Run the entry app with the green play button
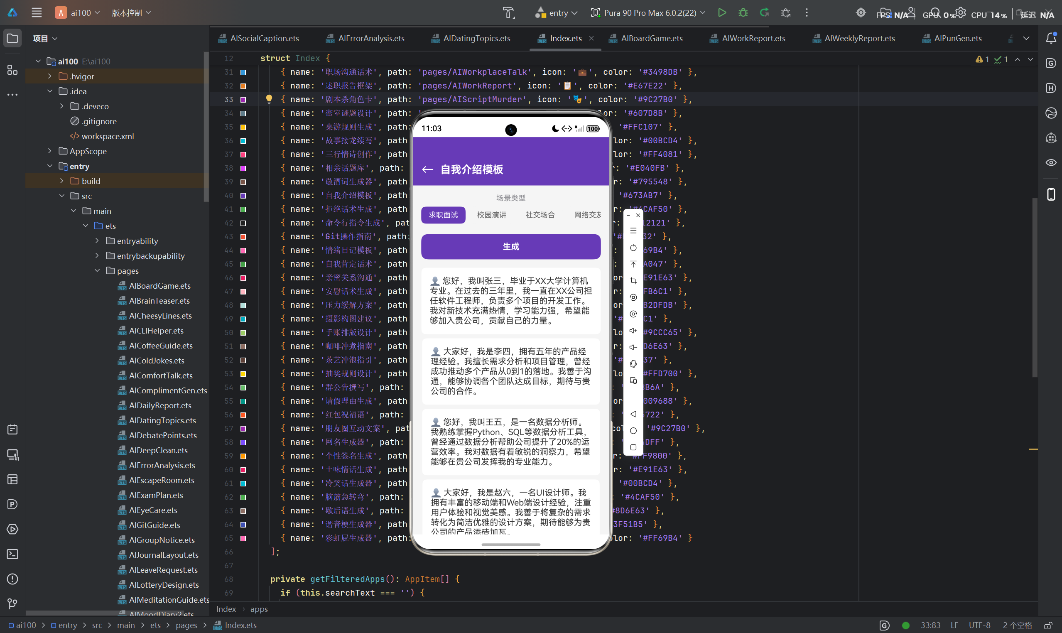This screenshot has height=633, width=1062. tap(722, 13)
